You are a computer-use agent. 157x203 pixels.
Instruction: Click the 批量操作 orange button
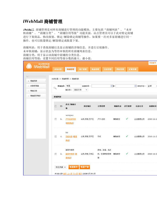[x=73, y=167]
